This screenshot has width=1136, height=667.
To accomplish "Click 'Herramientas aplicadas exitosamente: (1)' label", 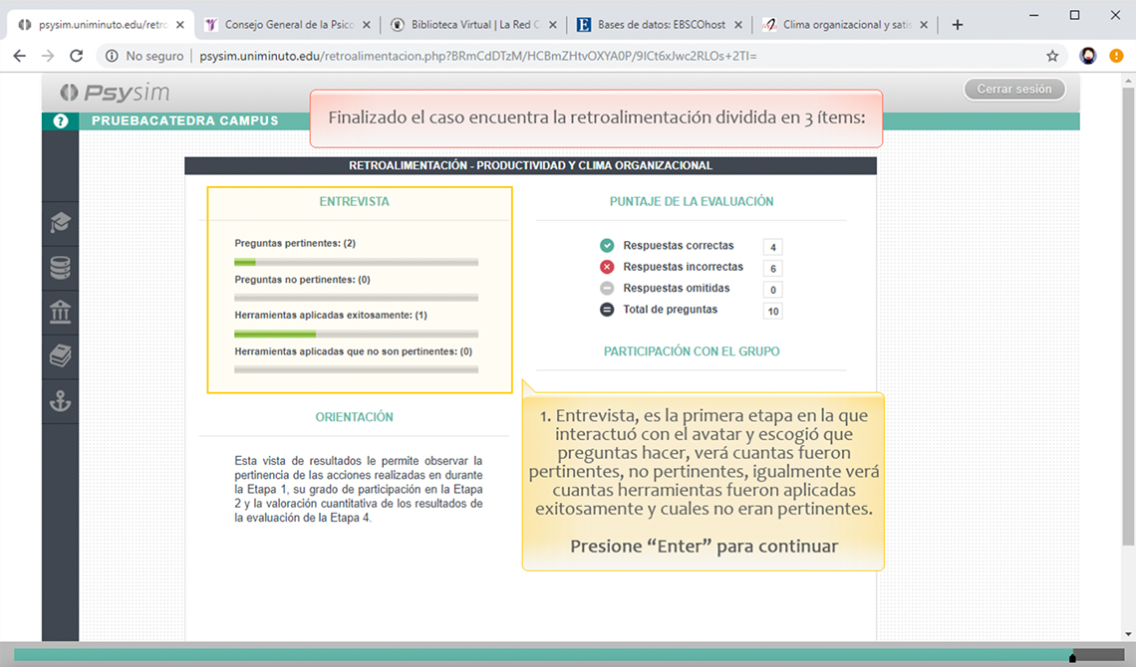I will pos(331,316).
